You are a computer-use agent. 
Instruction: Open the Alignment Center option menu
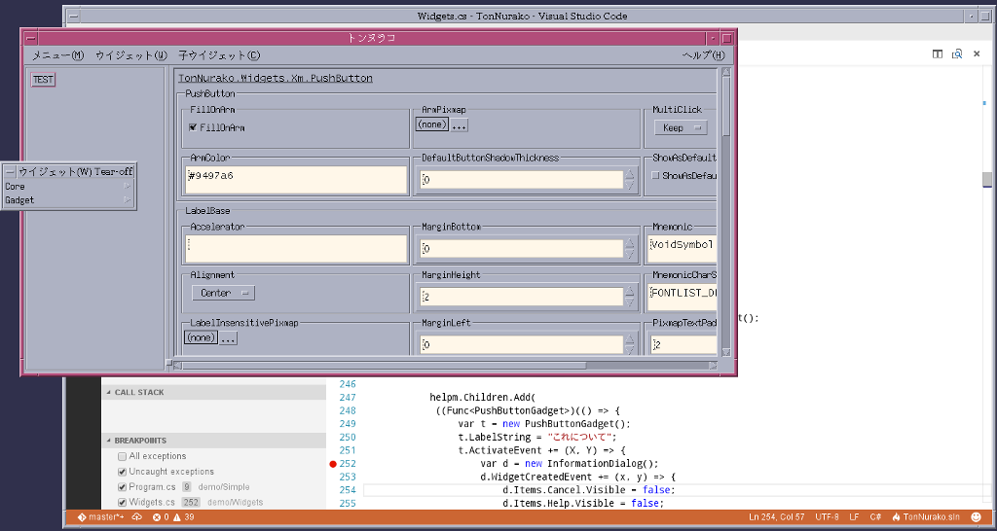click(223, 293)
